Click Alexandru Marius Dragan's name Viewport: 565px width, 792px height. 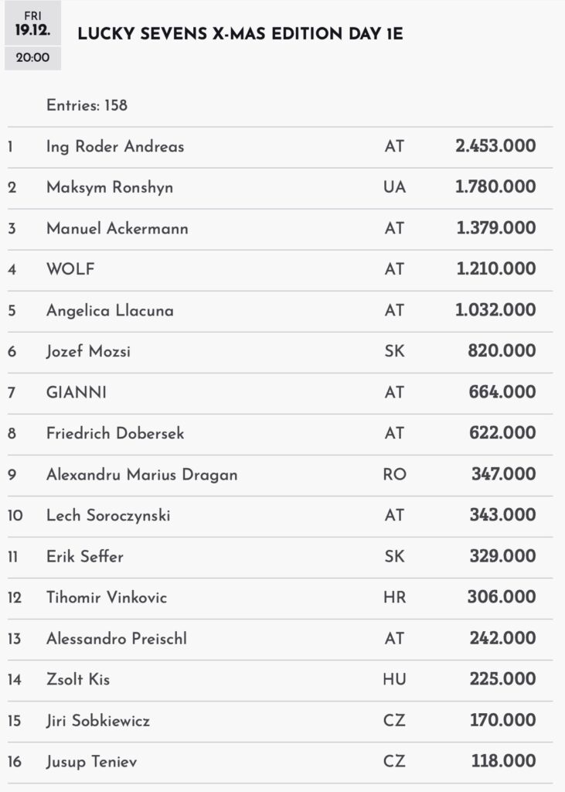point(141,474)
